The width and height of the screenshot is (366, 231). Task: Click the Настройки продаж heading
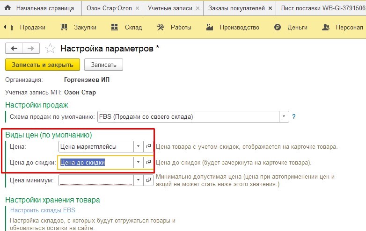[37, 105]
